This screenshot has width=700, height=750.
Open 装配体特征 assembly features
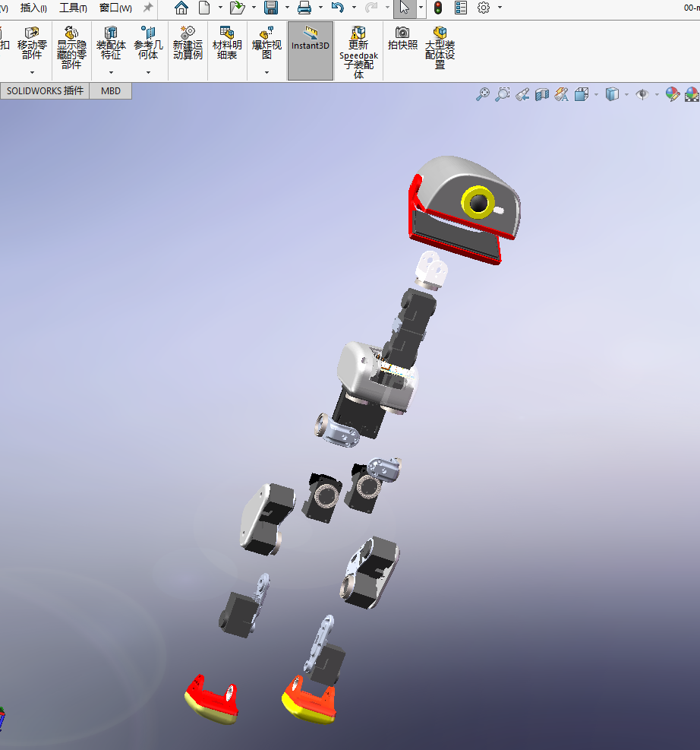[x=111, y=43]
